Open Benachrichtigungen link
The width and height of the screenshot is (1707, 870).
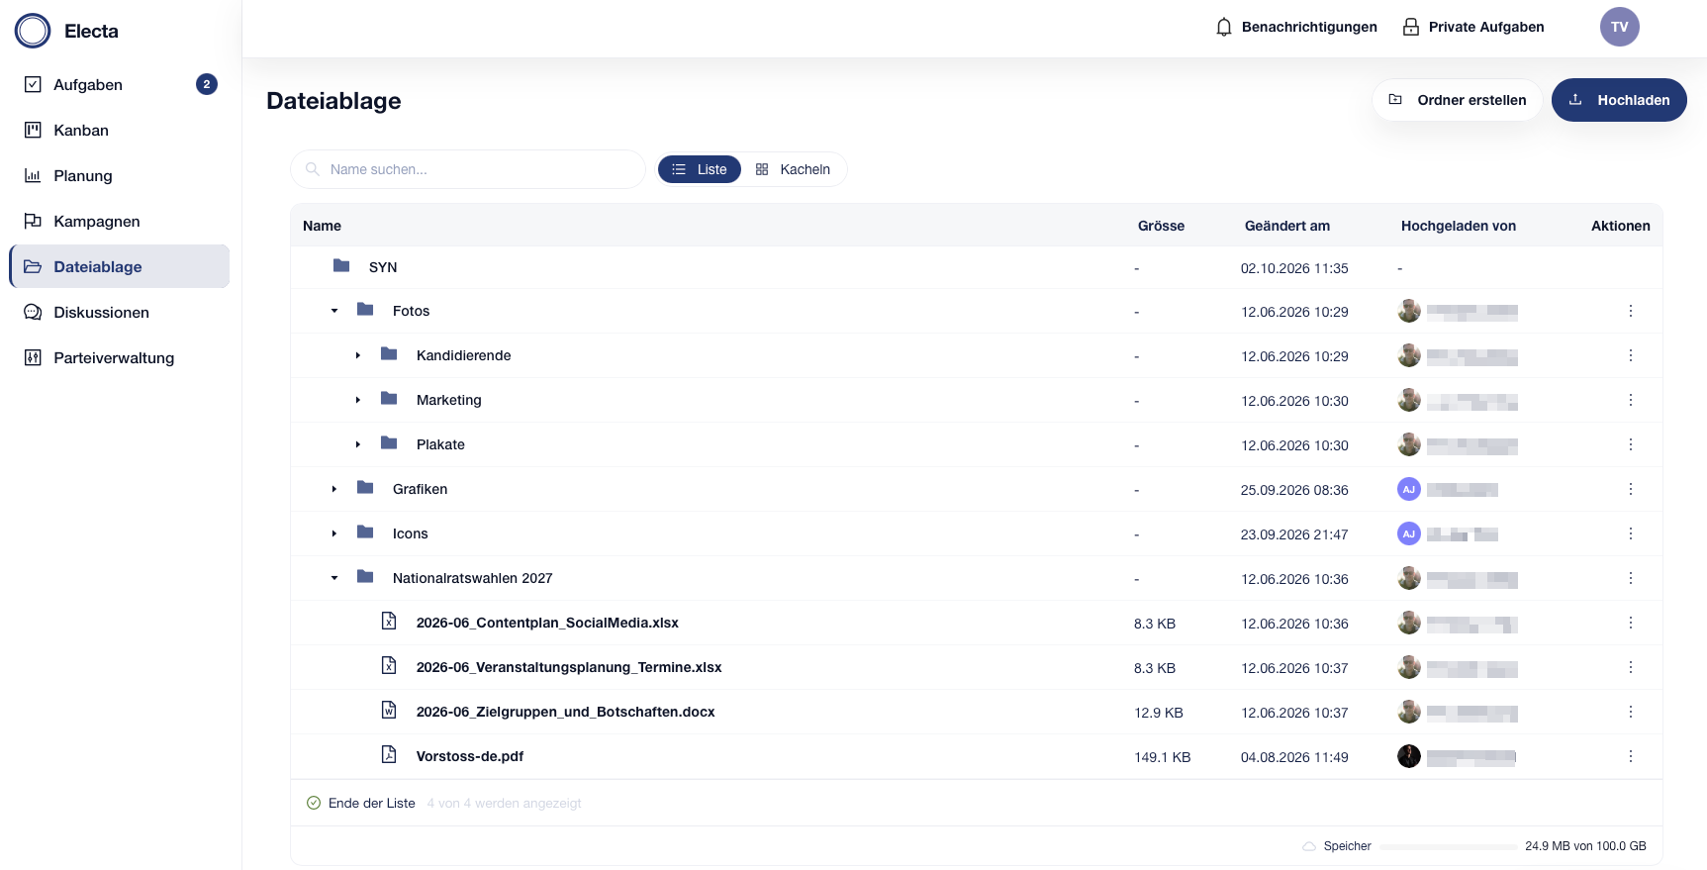1296,27
